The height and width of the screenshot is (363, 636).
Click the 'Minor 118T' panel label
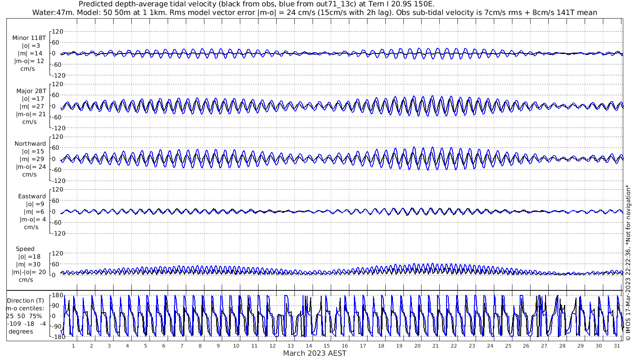point(29,38)
